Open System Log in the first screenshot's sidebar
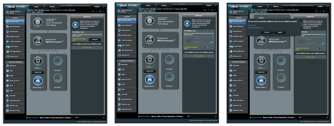Image resolution: width=334 pixels, height=126 pixels. pos(15,106)
